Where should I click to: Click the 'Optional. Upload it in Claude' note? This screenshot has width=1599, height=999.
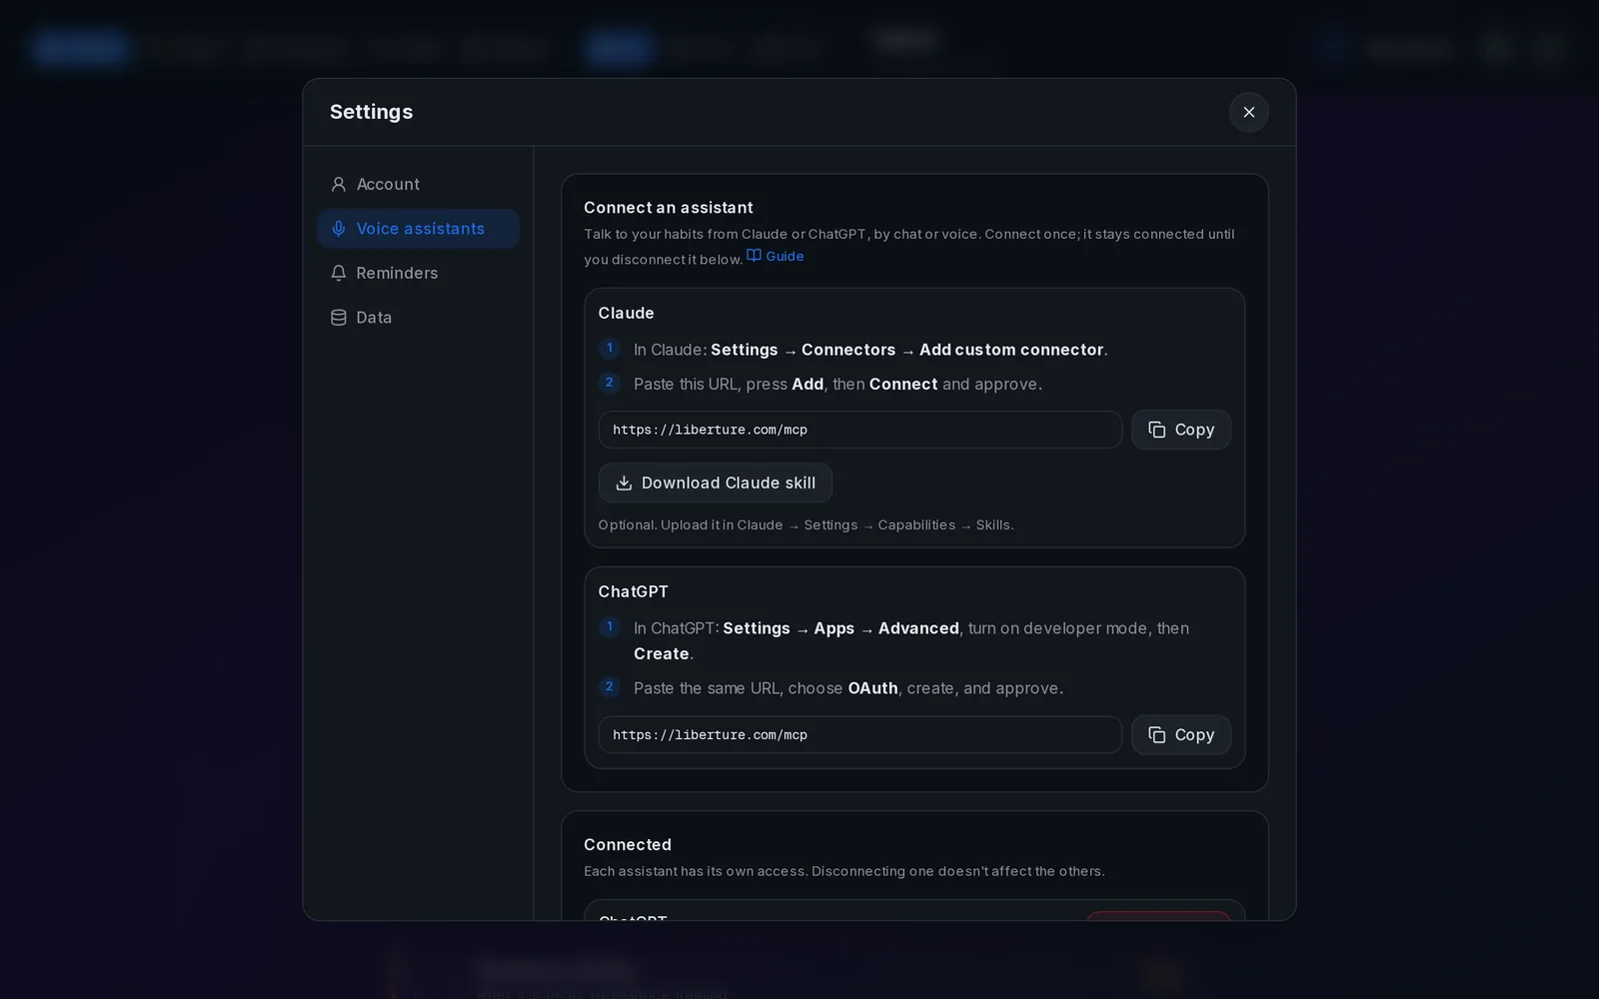coord(805,525)
